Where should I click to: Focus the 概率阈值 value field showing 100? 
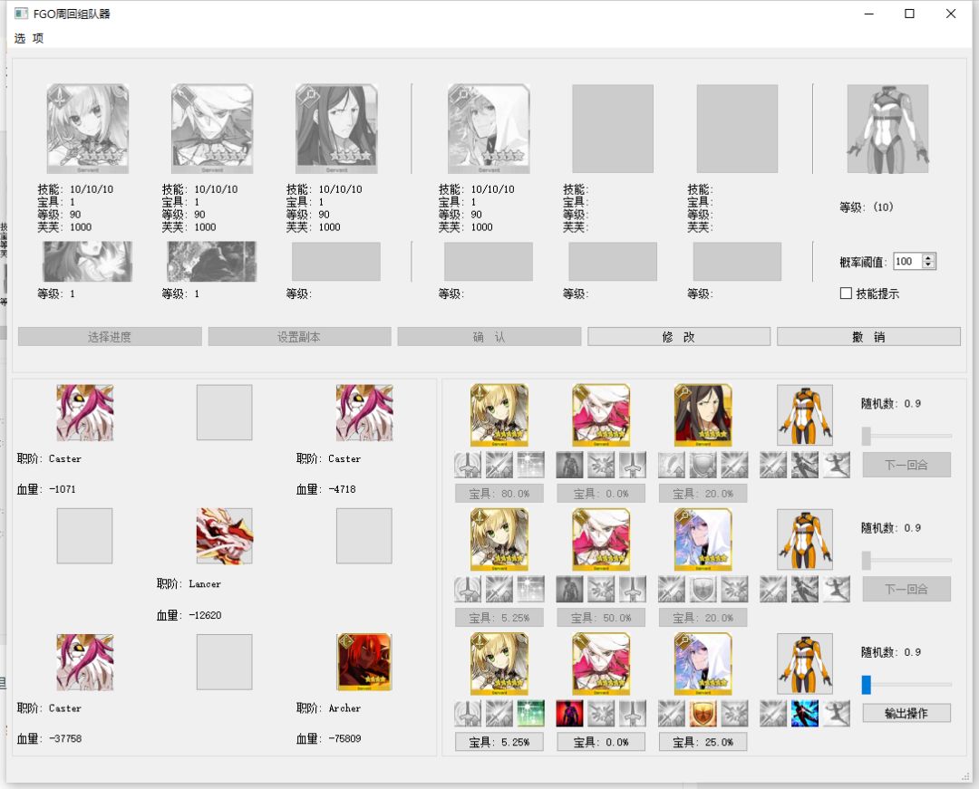point(907,261)
